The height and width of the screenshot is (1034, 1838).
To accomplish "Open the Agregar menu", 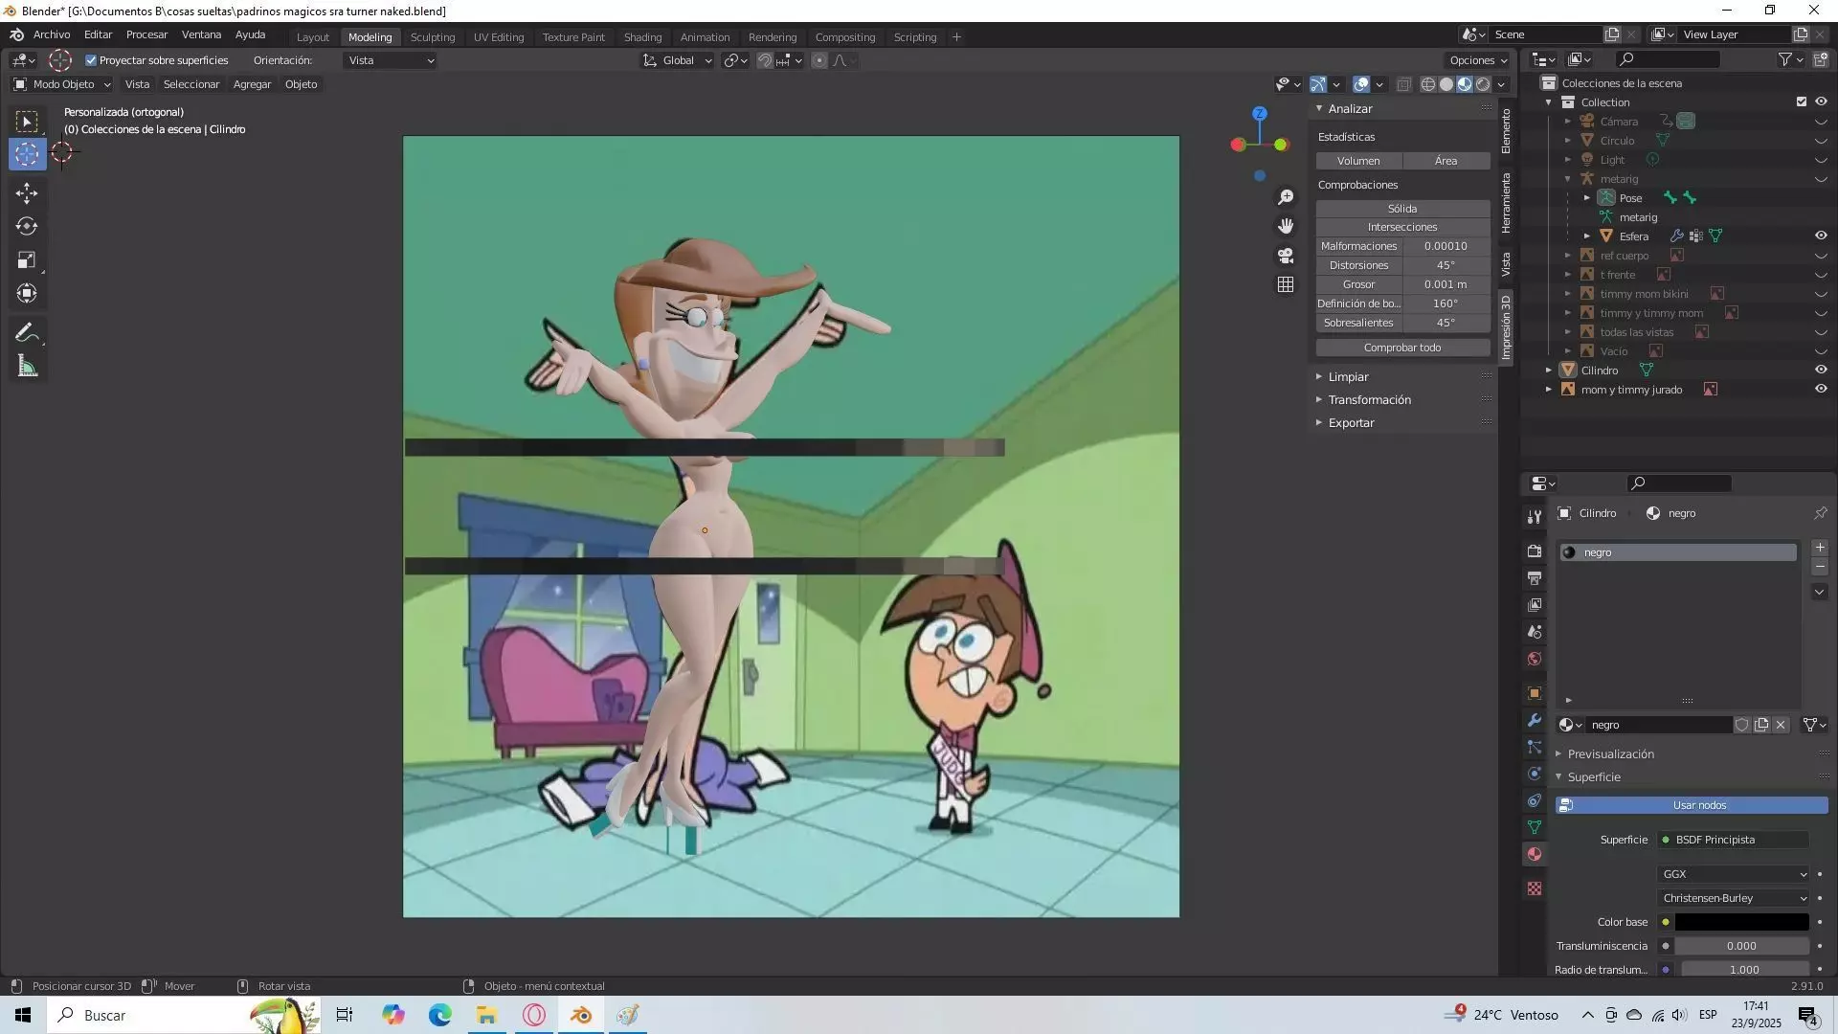I will point(252,84).
